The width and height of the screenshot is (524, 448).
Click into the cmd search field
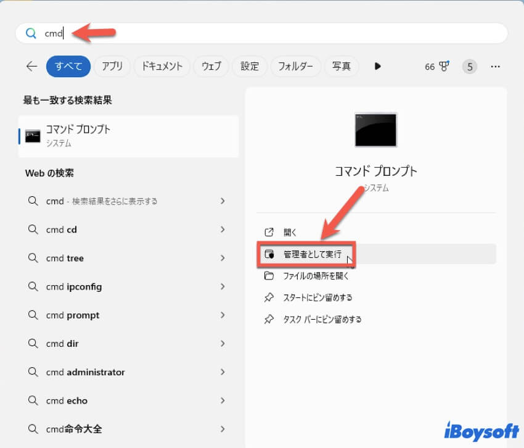click(261, 33)
